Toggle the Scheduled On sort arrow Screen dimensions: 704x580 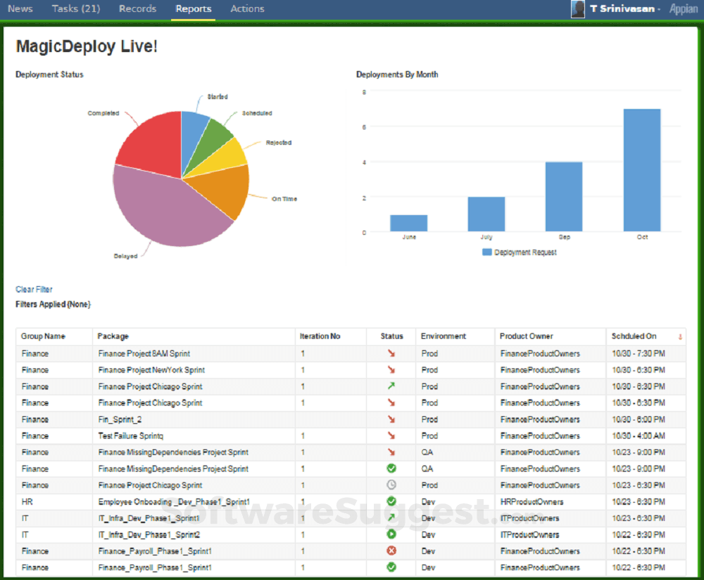tap(680, 337)
